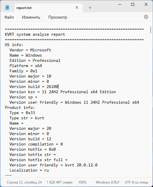Click the UTF-8 encoding indicator
This screenshot has width=153, height=187.
(x=137, y=182)
